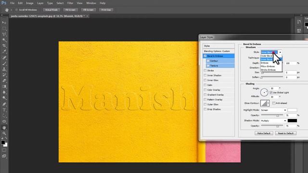The width and height of the screenshot is (308, 173).
Task: Toggle Quick Mask mode icon
Action: 4,150
